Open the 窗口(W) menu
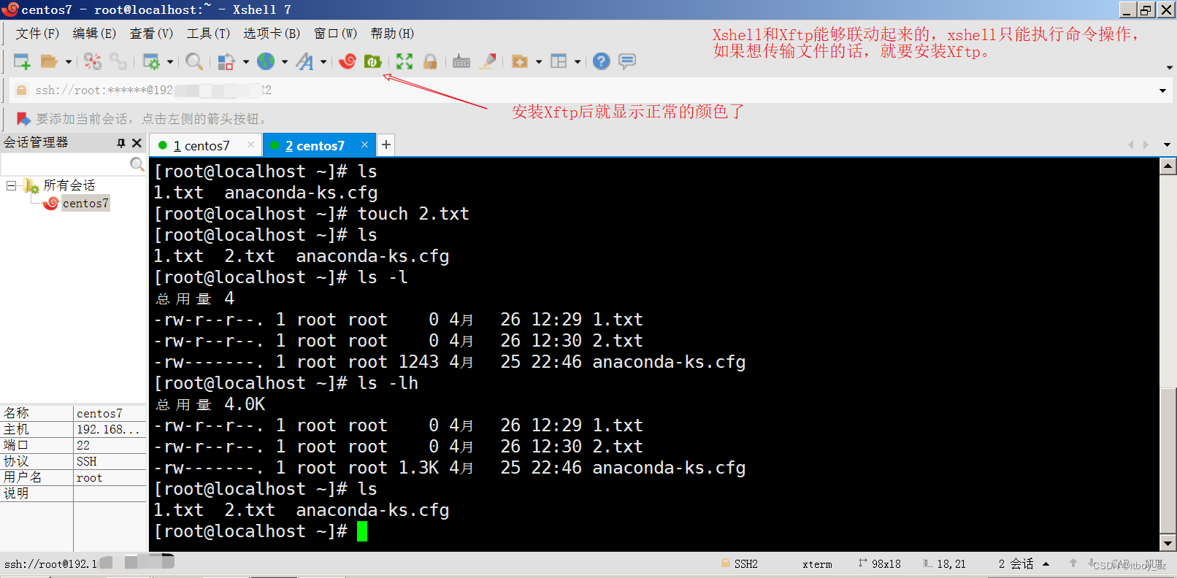 coord(335,34)
